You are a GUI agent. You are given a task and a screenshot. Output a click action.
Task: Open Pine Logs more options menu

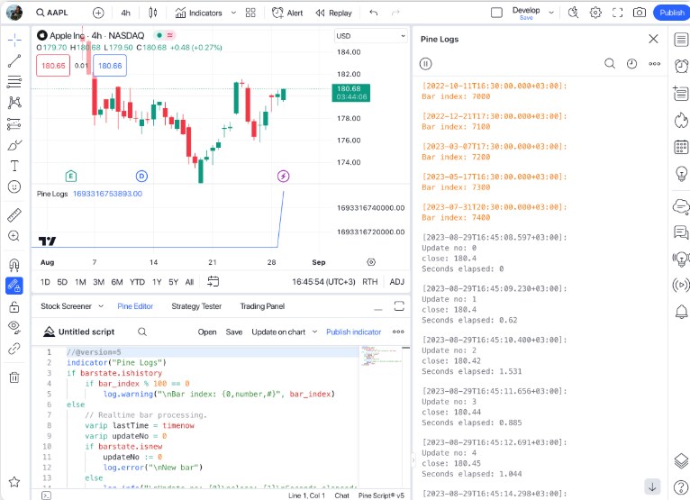click(654, 64)
